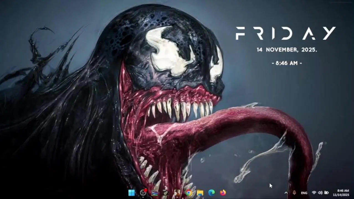Open the Windows Start menu
The height and width of the screenshot is (199, 354).
132,193
